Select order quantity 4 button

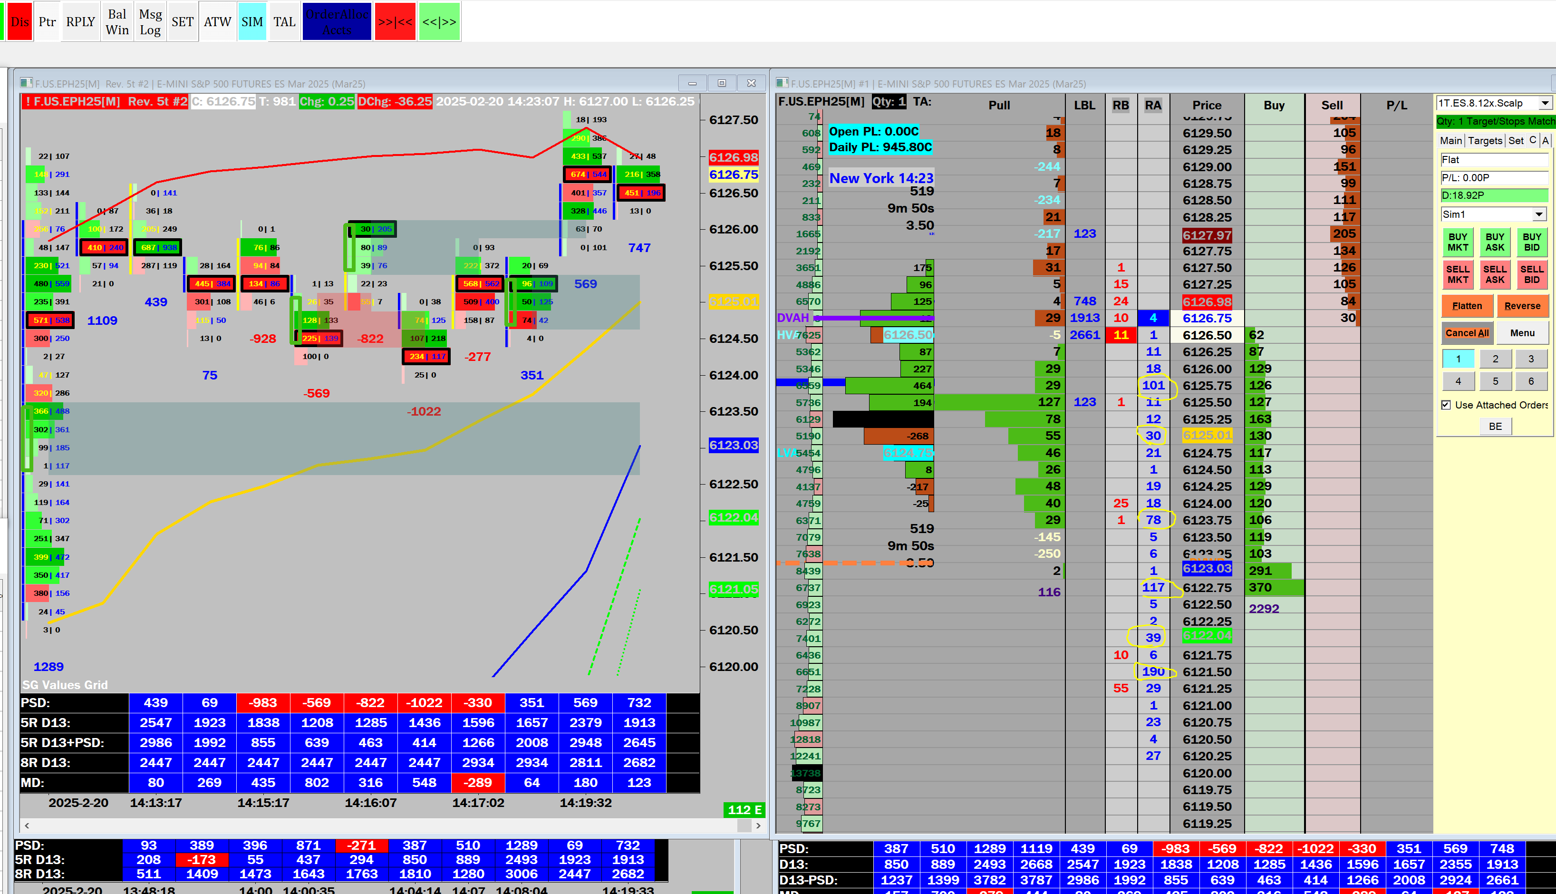[x=1459, y=381]
